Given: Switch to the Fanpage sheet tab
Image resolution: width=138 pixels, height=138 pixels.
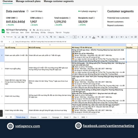Looking at the screenshot, I should click(x=56, y=117).
